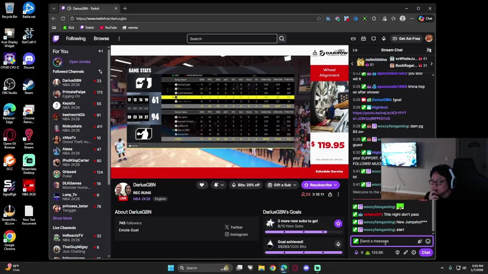Show previous gift leaderboard entry
Image resolution: width=488 pixels, height=274 pixels.
coord(352,64)
